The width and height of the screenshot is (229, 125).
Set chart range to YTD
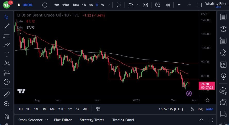pyautogui.click(x=61, y=109)
